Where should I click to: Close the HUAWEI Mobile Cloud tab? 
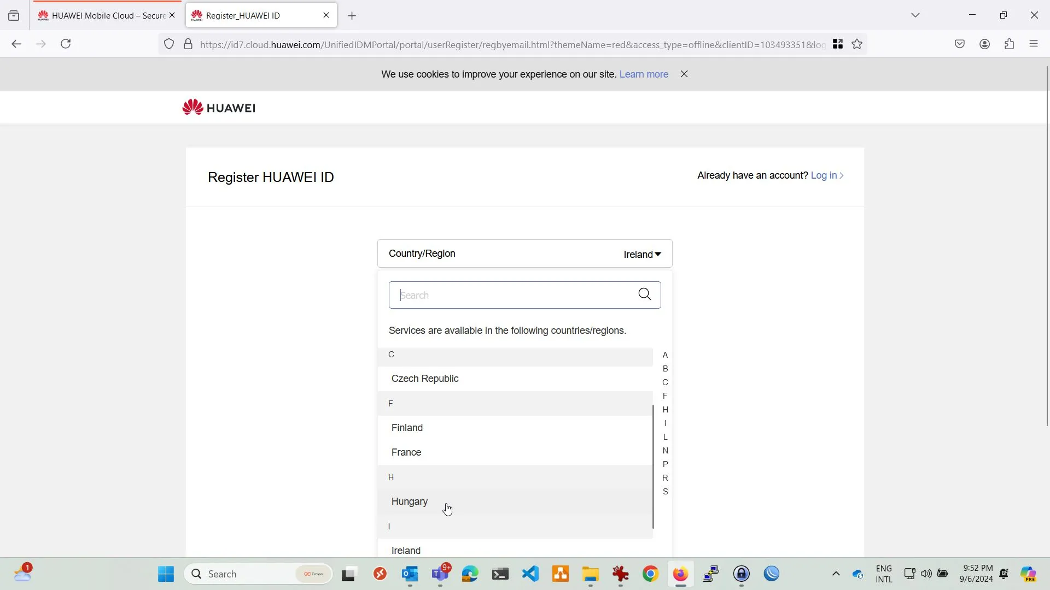[172, 15]
